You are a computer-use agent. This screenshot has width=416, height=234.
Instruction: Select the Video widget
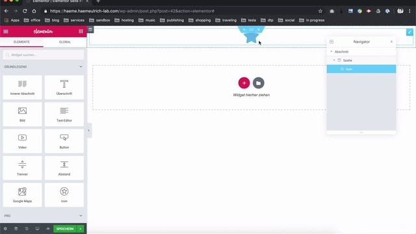22,141
